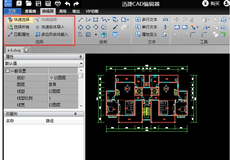Collapse the General Settings (一般设置) group

coord(7,71)
